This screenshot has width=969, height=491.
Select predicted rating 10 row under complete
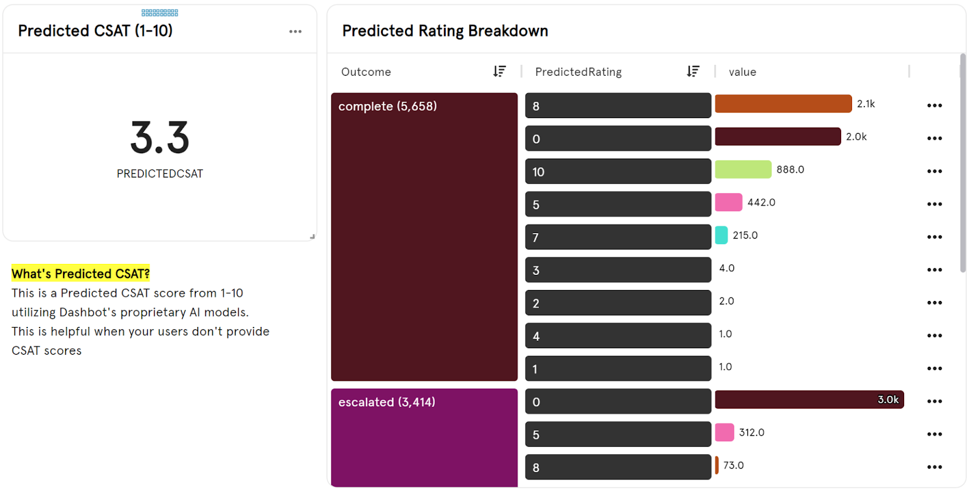coord(618,171)
